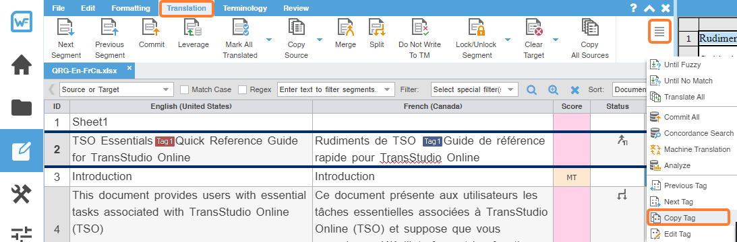Click the Clear Target icon
The width and height of the screenshot is (737, 242).
(x=533, y=27)
